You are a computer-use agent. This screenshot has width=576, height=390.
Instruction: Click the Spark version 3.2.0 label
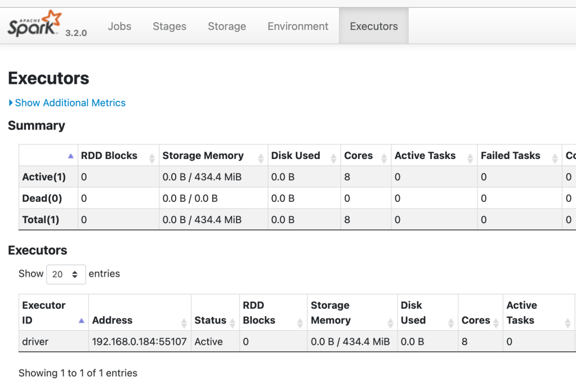click(76, 33)
